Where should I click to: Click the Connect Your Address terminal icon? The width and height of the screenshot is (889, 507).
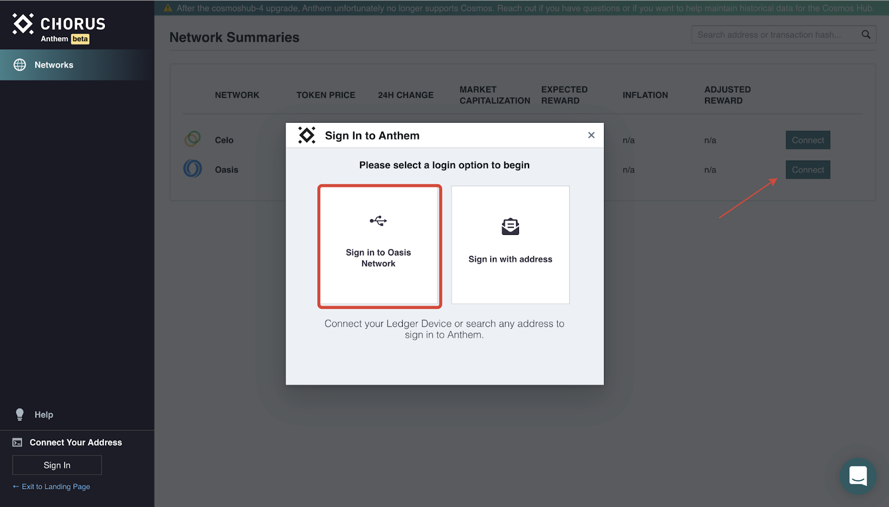(x=18, y=443)
